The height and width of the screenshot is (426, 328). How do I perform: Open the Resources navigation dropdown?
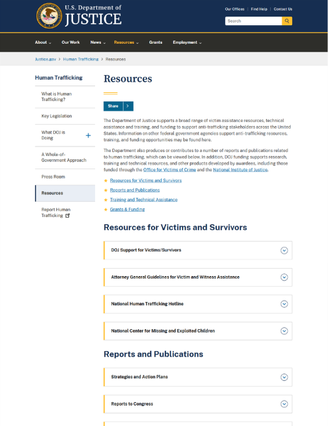[x=126, y=42]
